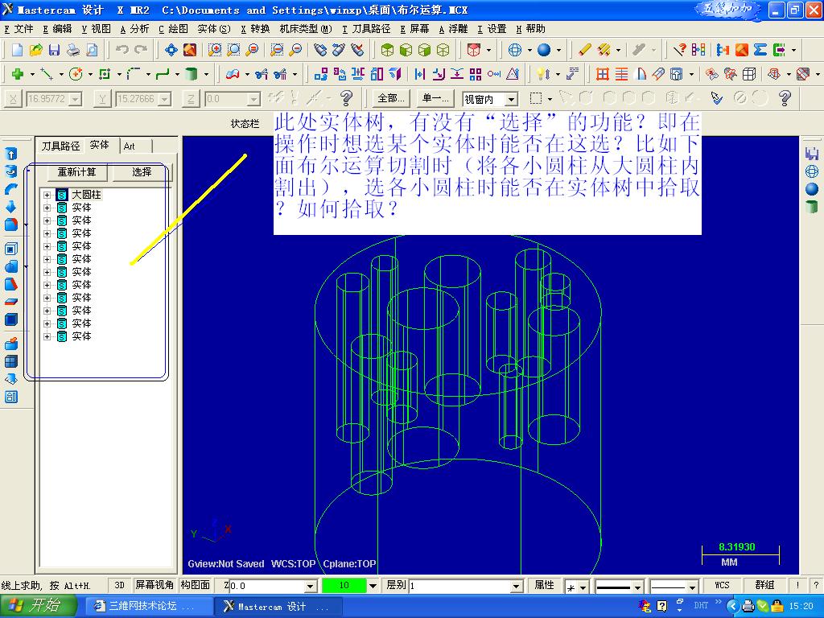Toggle the X coordinate lock button

(x=13, y=98)
